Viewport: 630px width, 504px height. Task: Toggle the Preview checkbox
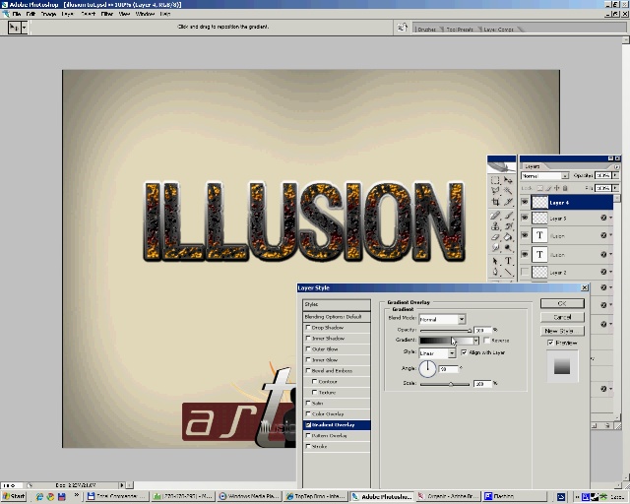tap(551, 343)
